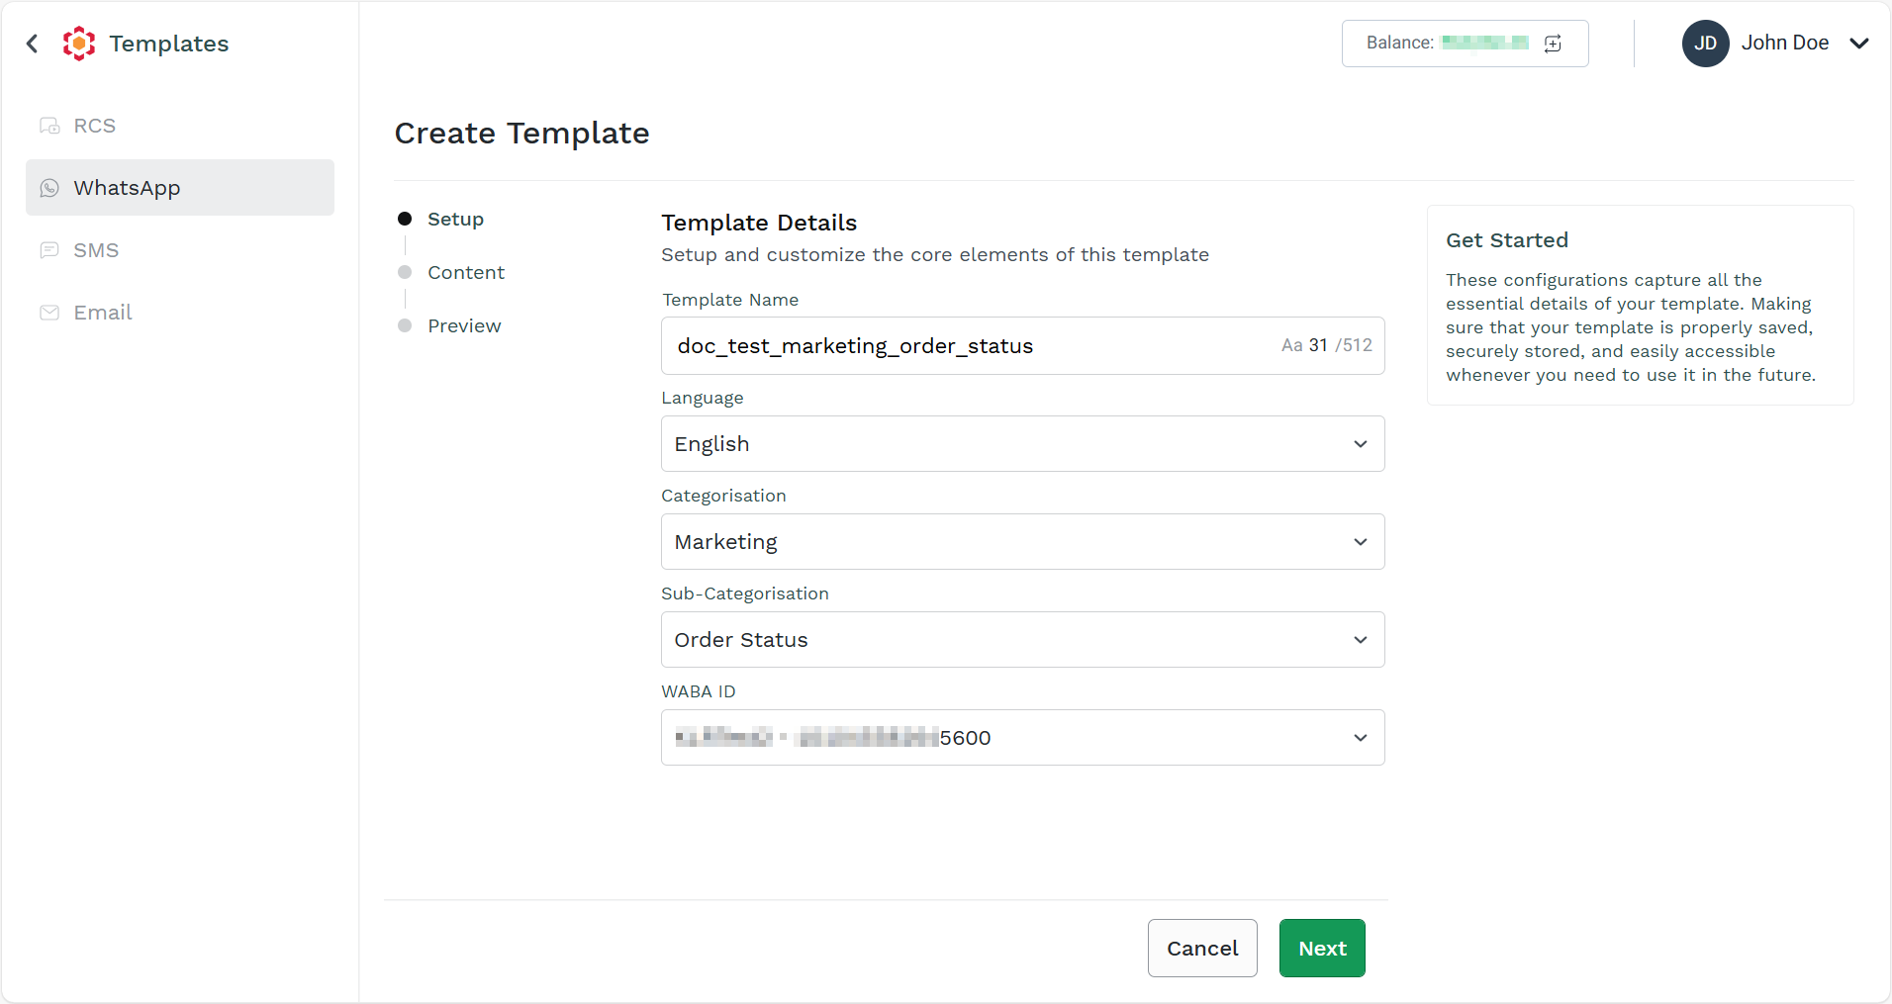This screenshot has height=1004, width=1892.
Task: Click the WhatsApp sidebar icon
Action: click(x=49, y=188)
